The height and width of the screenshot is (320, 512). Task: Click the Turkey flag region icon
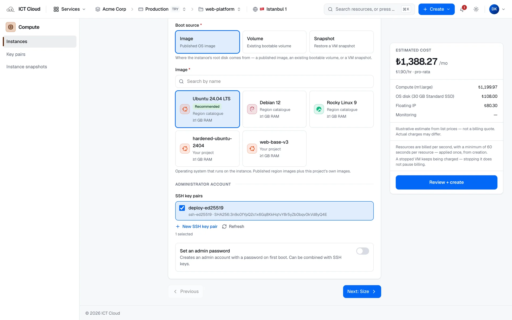(x=262, y=9)
